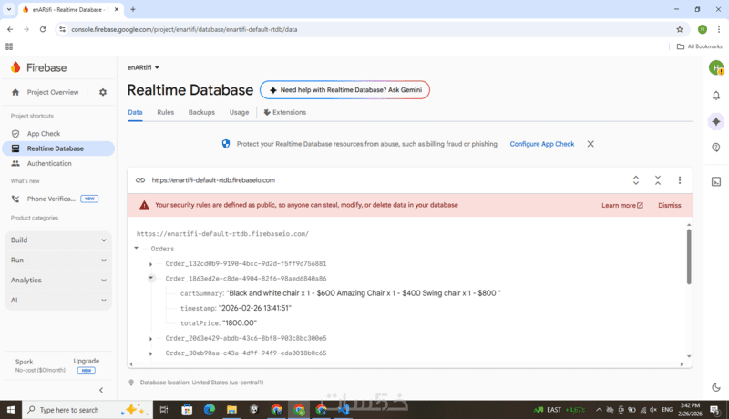Switch to the Usage tab

click(x=239, y=112)
